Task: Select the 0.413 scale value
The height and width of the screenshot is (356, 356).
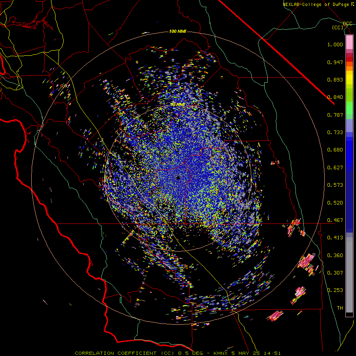Action: tap(335, 238)
